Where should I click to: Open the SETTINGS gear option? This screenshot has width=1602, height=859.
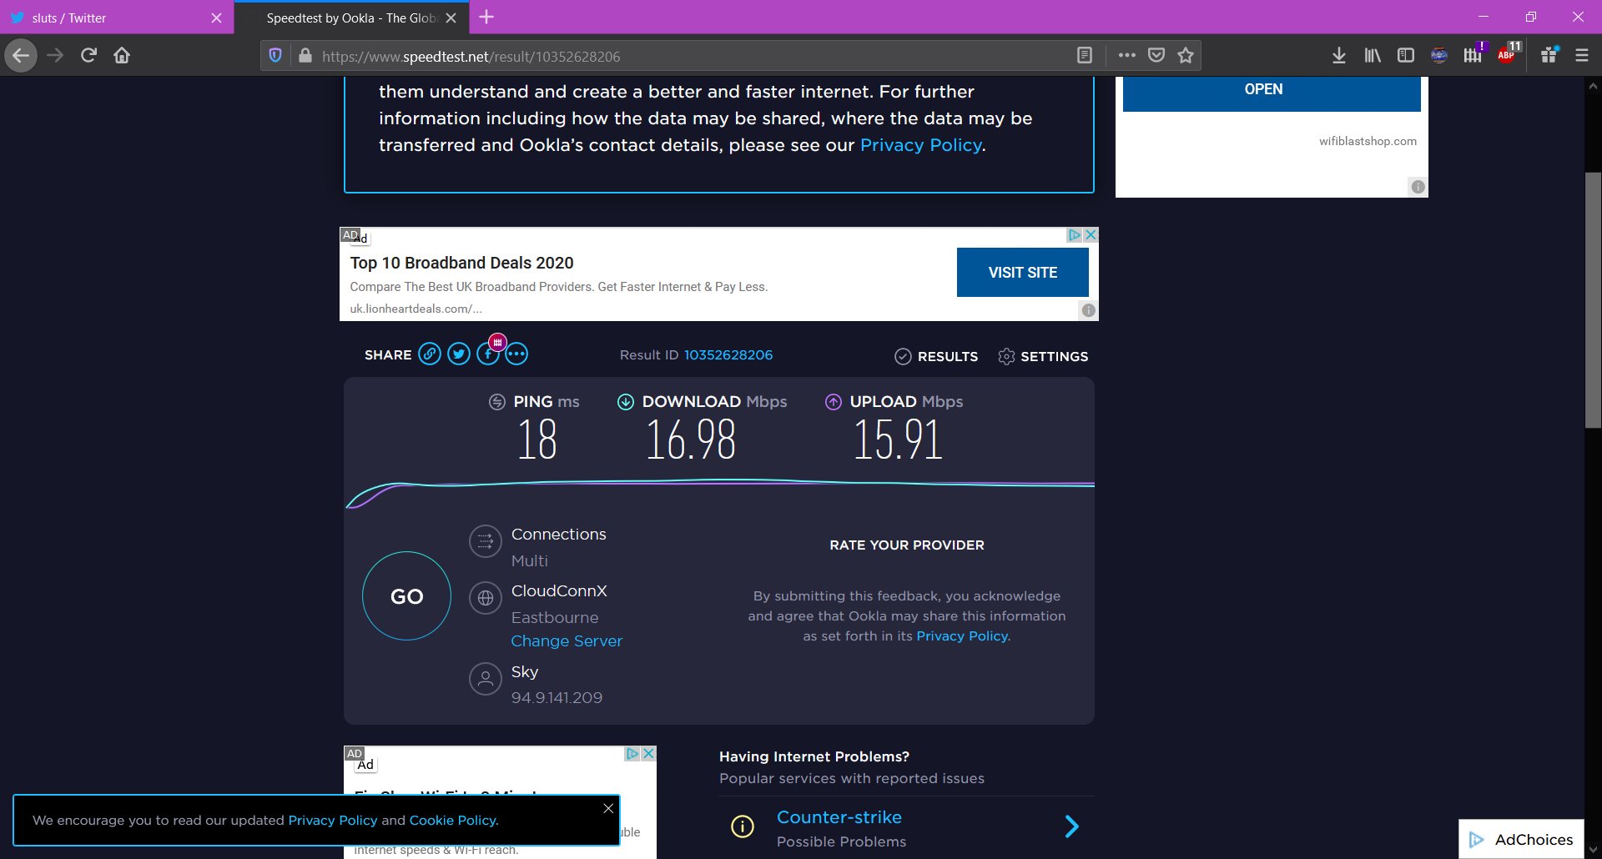click(x=1043, y=357)
